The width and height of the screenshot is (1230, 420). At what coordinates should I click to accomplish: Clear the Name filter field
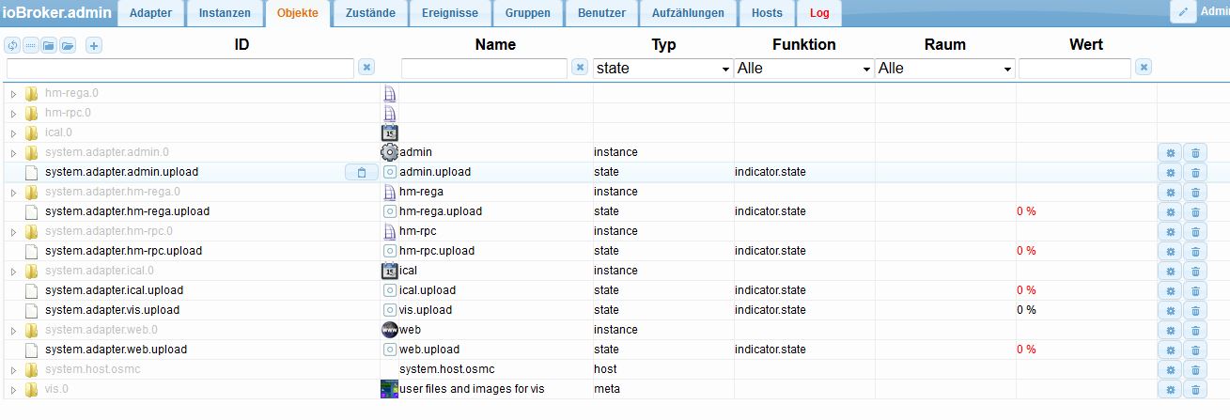tap(581, 68)
